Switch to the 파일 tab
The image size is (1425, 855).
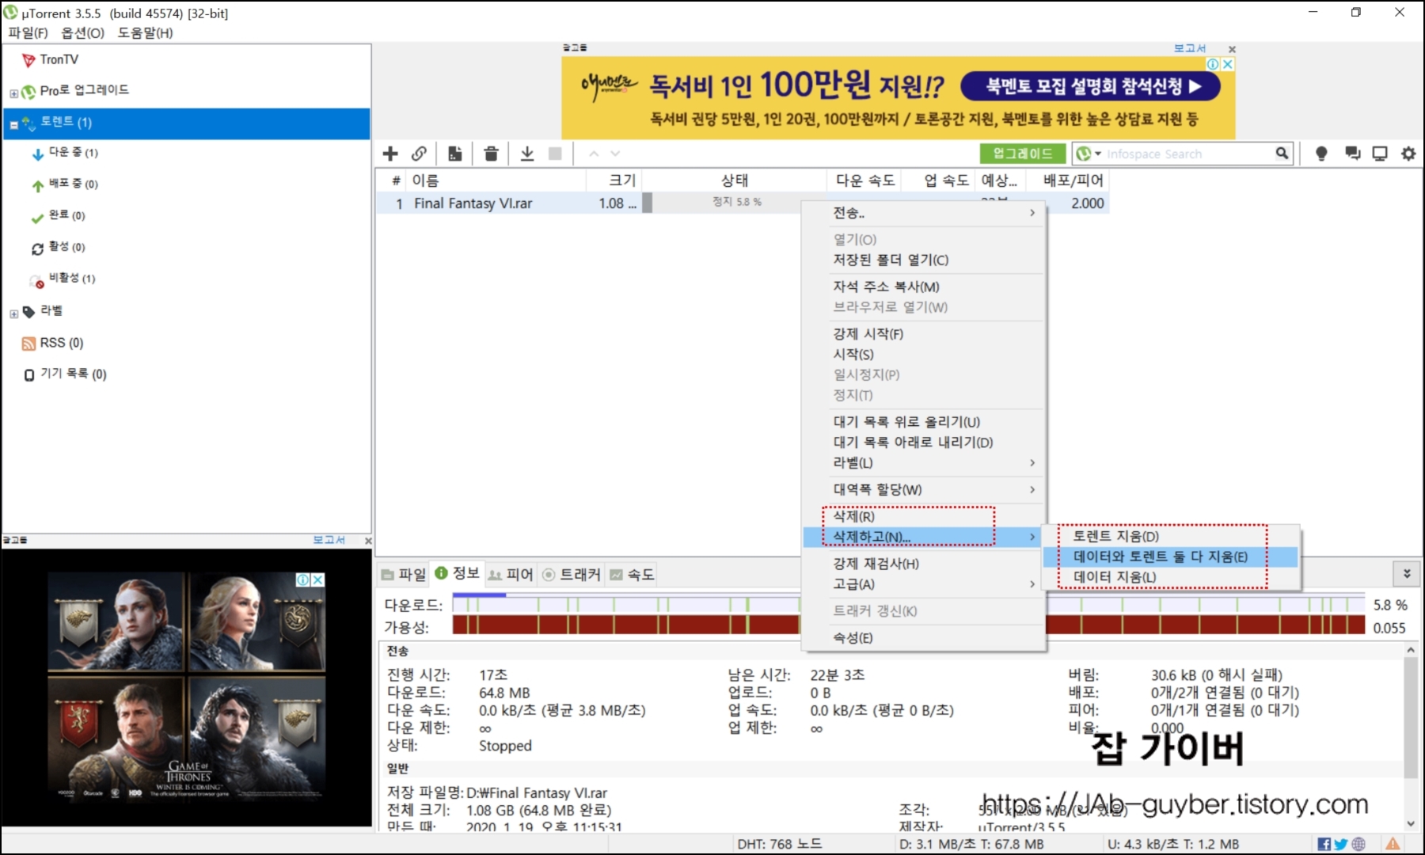[404, 575]
